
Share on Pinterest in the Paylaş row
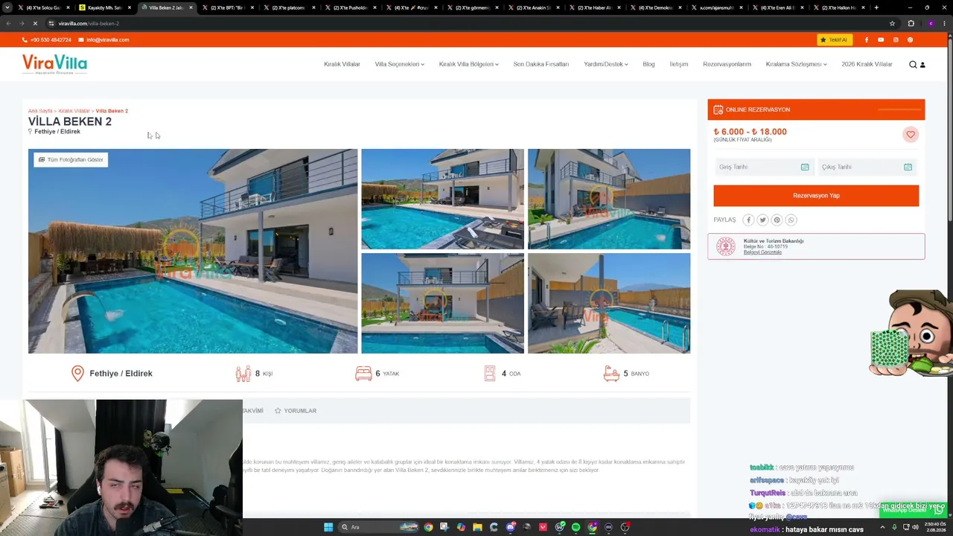coord(777,220)
